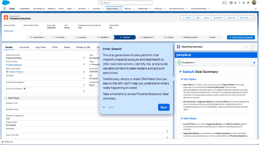
Task: Click the ClosePlan Overview icon
Action: [178, 47]
